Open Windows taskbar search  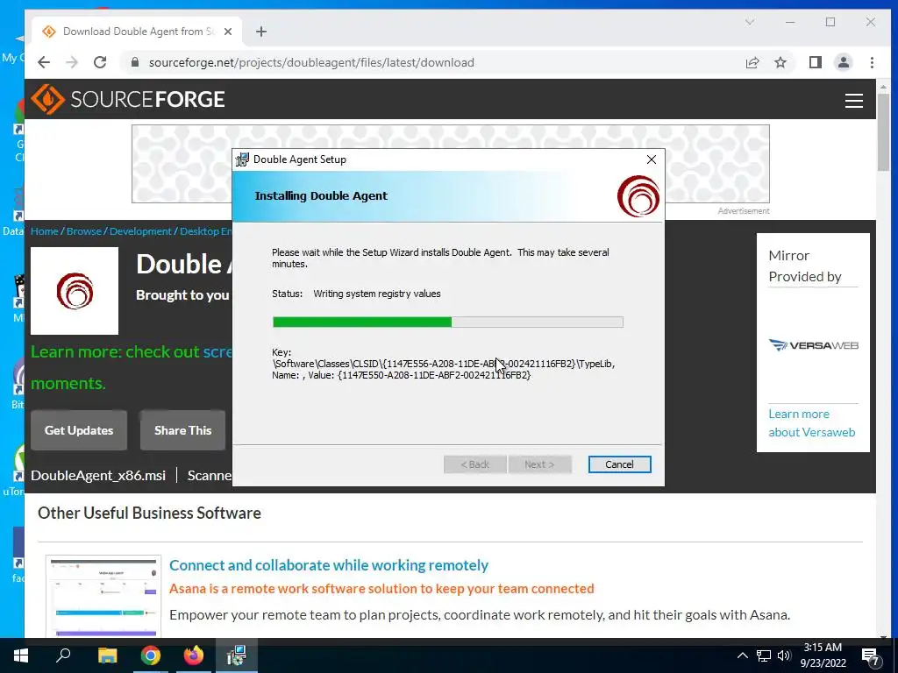point(63,655)
